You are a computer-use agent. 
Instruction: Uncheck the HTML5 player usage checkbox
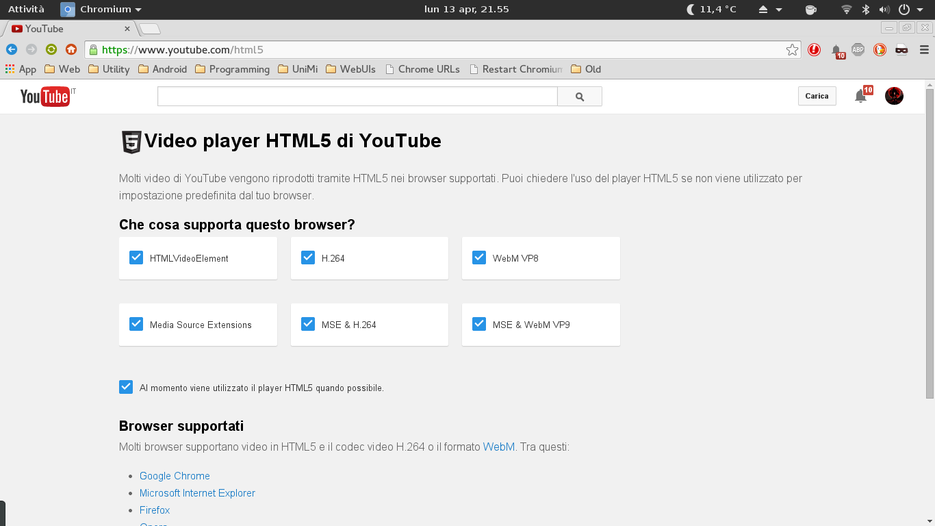point(126,387)
